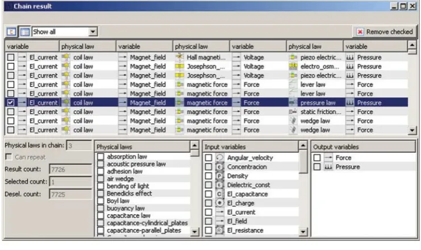
Task: Click the Dielectric_const icon
Action: [220, 185]
